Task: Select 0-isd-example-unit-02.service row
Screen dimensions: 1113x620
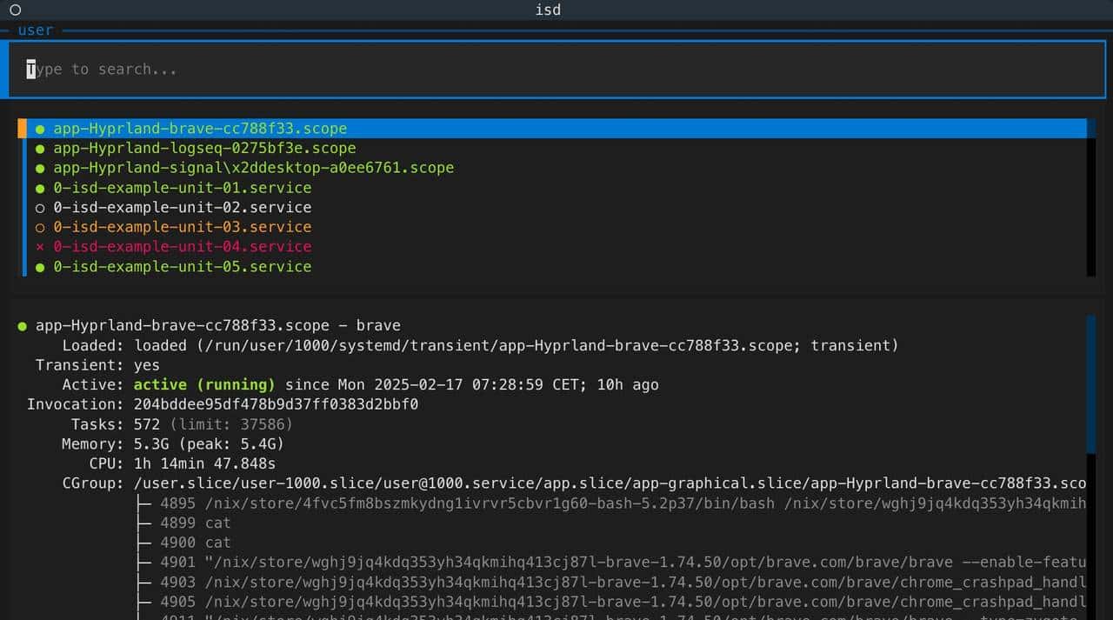Action: [182, 208]
